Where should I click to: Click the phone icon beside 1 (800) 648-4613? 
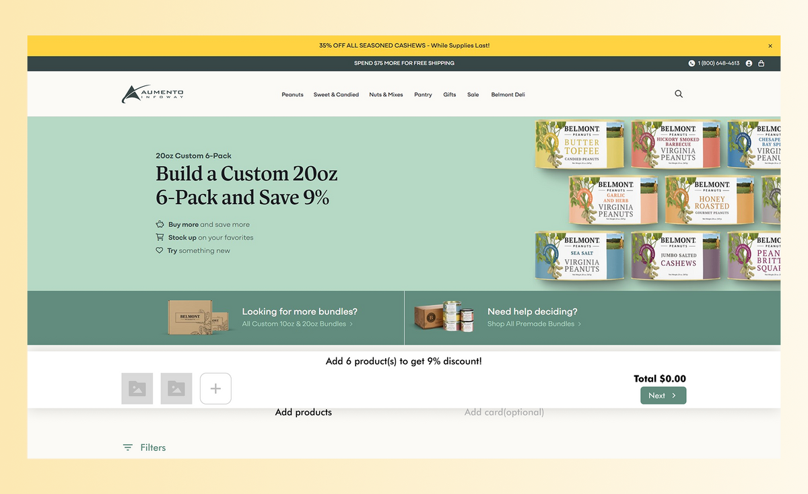(692, 63)
